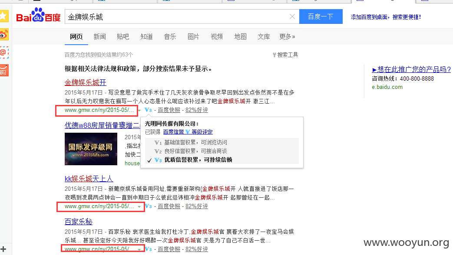Open 等级评定 link in popup
This screenshot has height=255, width=453.
tap(202, 132)
